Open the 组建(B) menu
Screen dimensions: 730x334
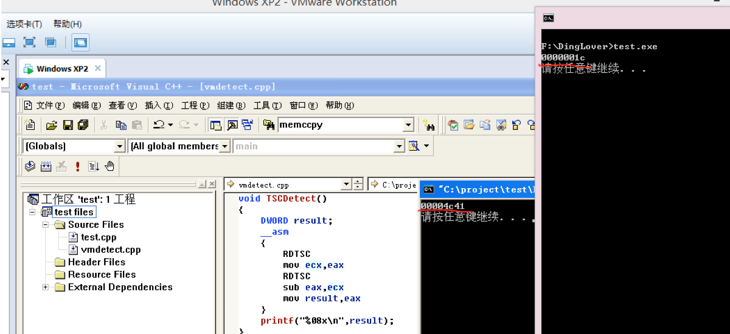(x=231, y=105)
